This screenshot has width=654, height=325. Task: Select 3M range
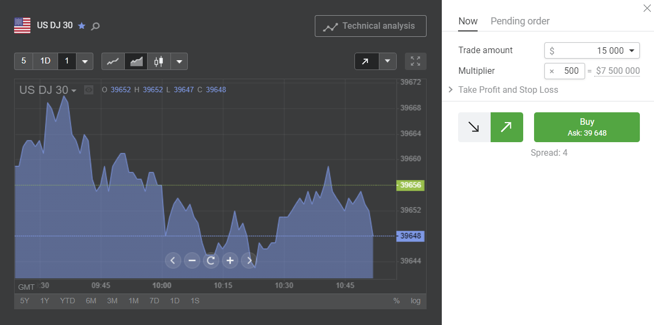112,301
